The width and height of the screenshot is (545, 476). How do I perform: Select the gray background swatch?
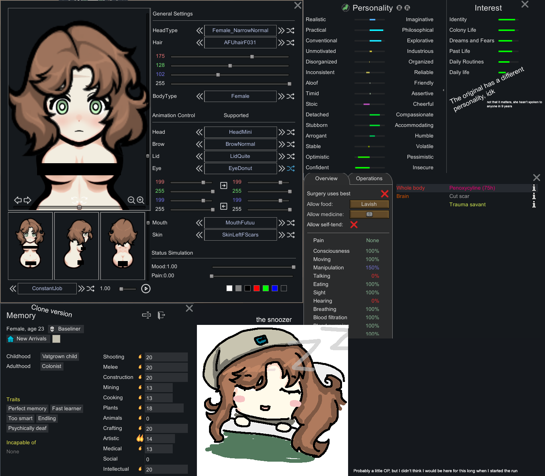(x=238, y=288)
